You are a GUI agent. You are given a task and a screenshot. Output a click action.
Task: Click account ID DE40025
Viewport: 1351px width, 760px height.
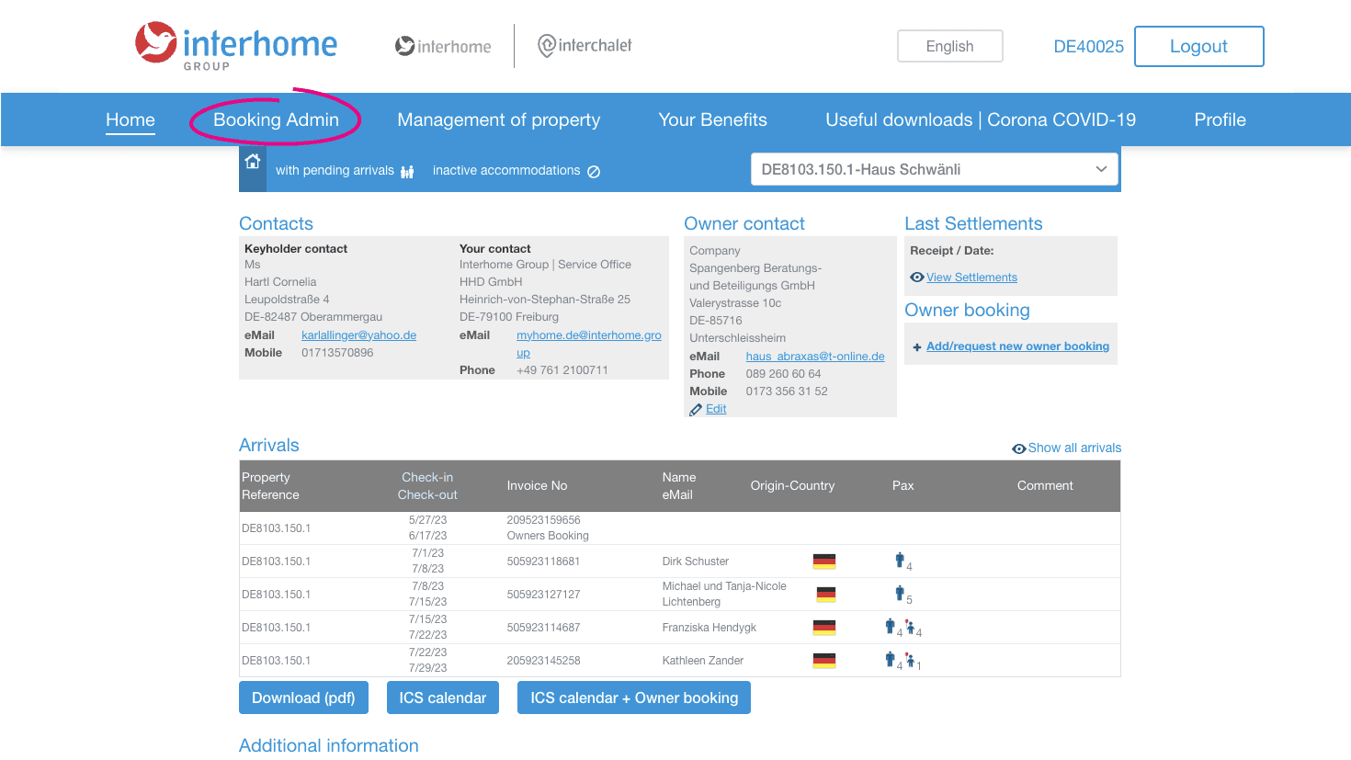click(x=1088, y=46)
